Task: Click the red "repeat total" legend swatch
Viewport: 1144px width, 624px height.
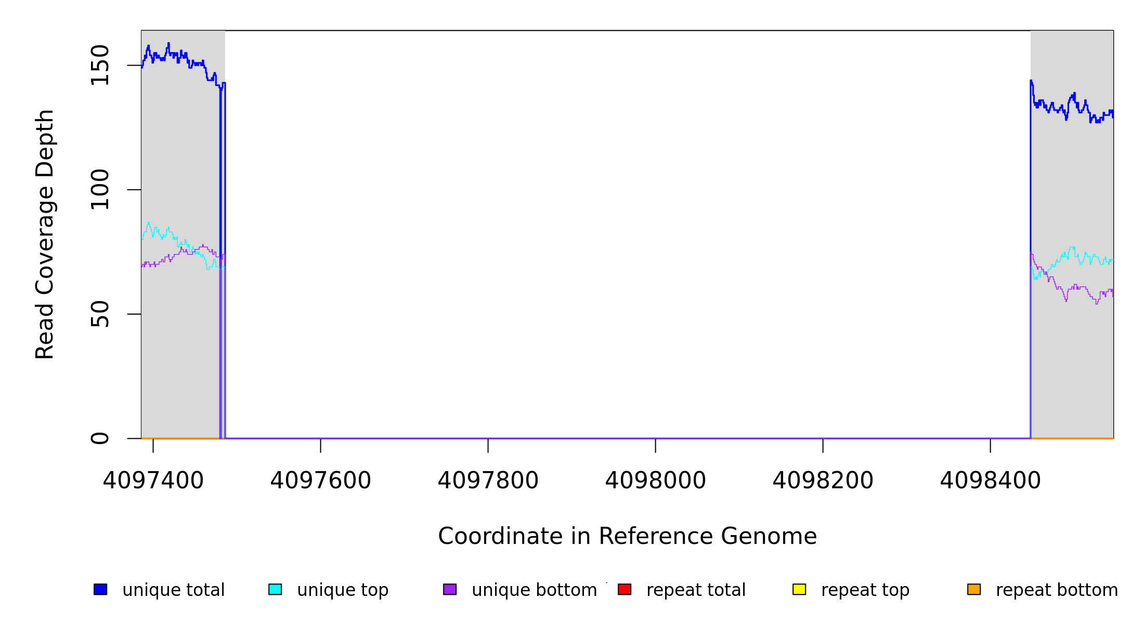Action: (625, 589)
